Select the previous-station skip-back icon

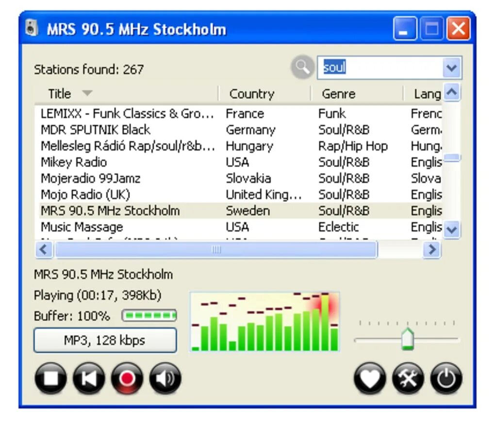click(x=88, y=378)
